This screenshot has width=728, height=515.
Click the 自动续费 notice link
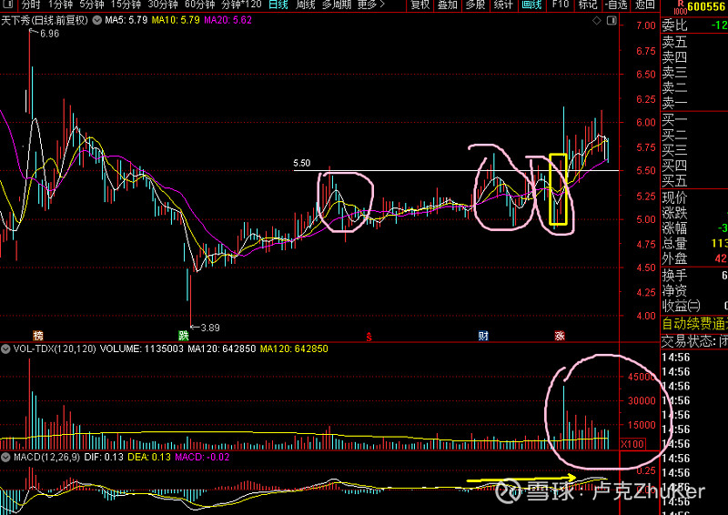pos(694,323)
